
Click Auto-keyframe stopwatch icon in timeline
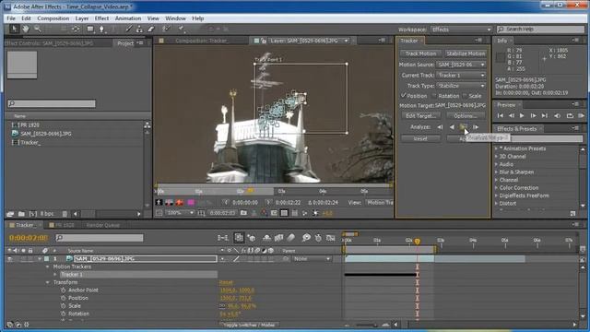[318, 238]
